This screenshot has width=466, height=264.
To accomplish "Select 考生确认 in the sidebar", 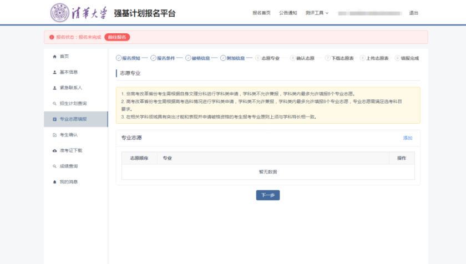I will [76, 135].
